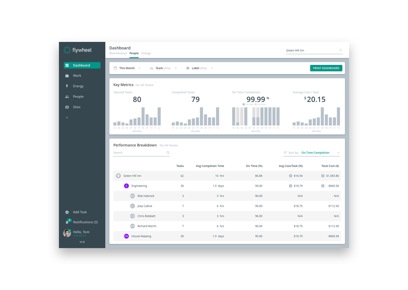Image resolution: width=408 pixels, height=290 pixels.
Task: Open Dashboard in the sidebar
Action: (82, 65)
